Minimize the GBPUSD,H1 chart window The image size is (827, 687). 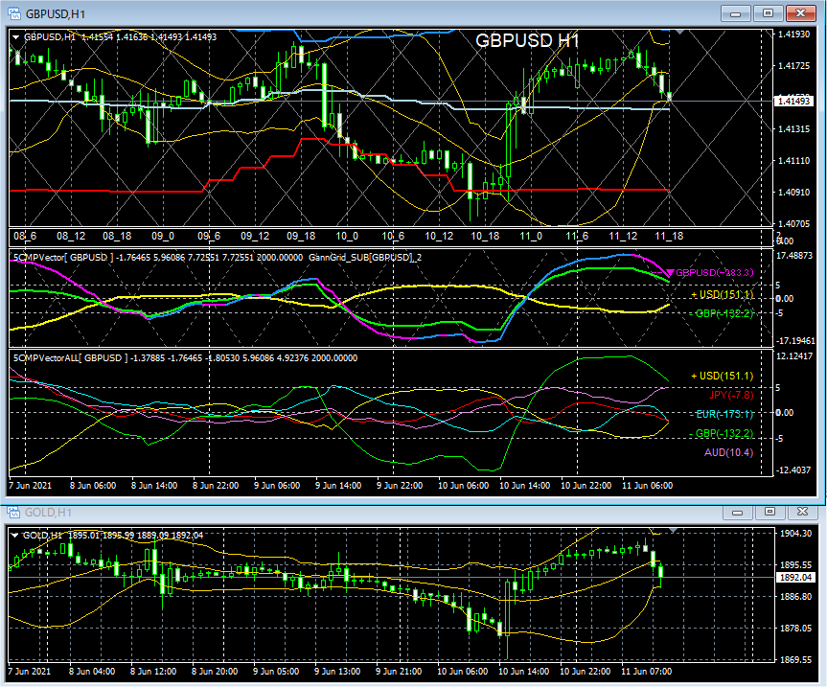point(736,13)
